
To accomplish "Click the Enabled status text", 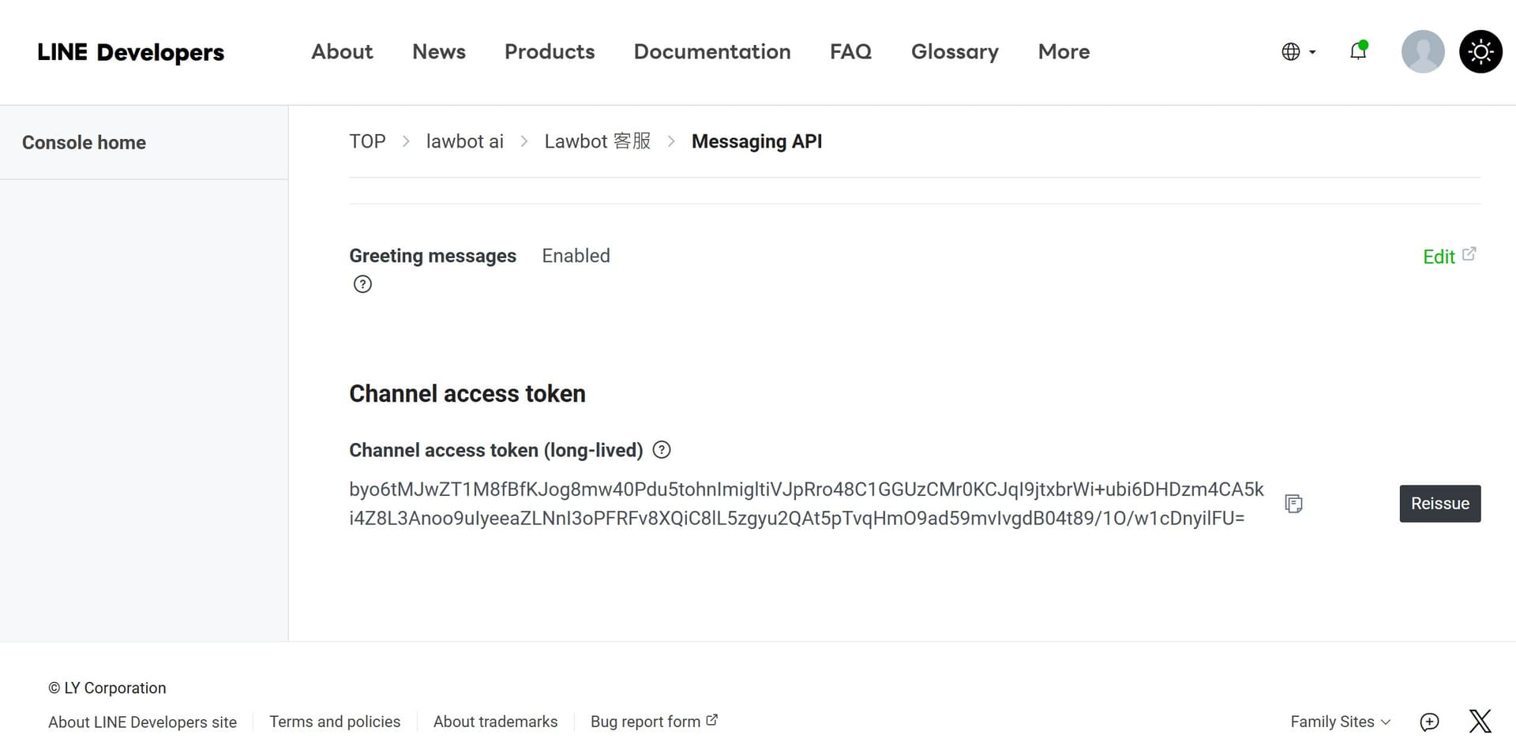I will [x=576, y=256].
